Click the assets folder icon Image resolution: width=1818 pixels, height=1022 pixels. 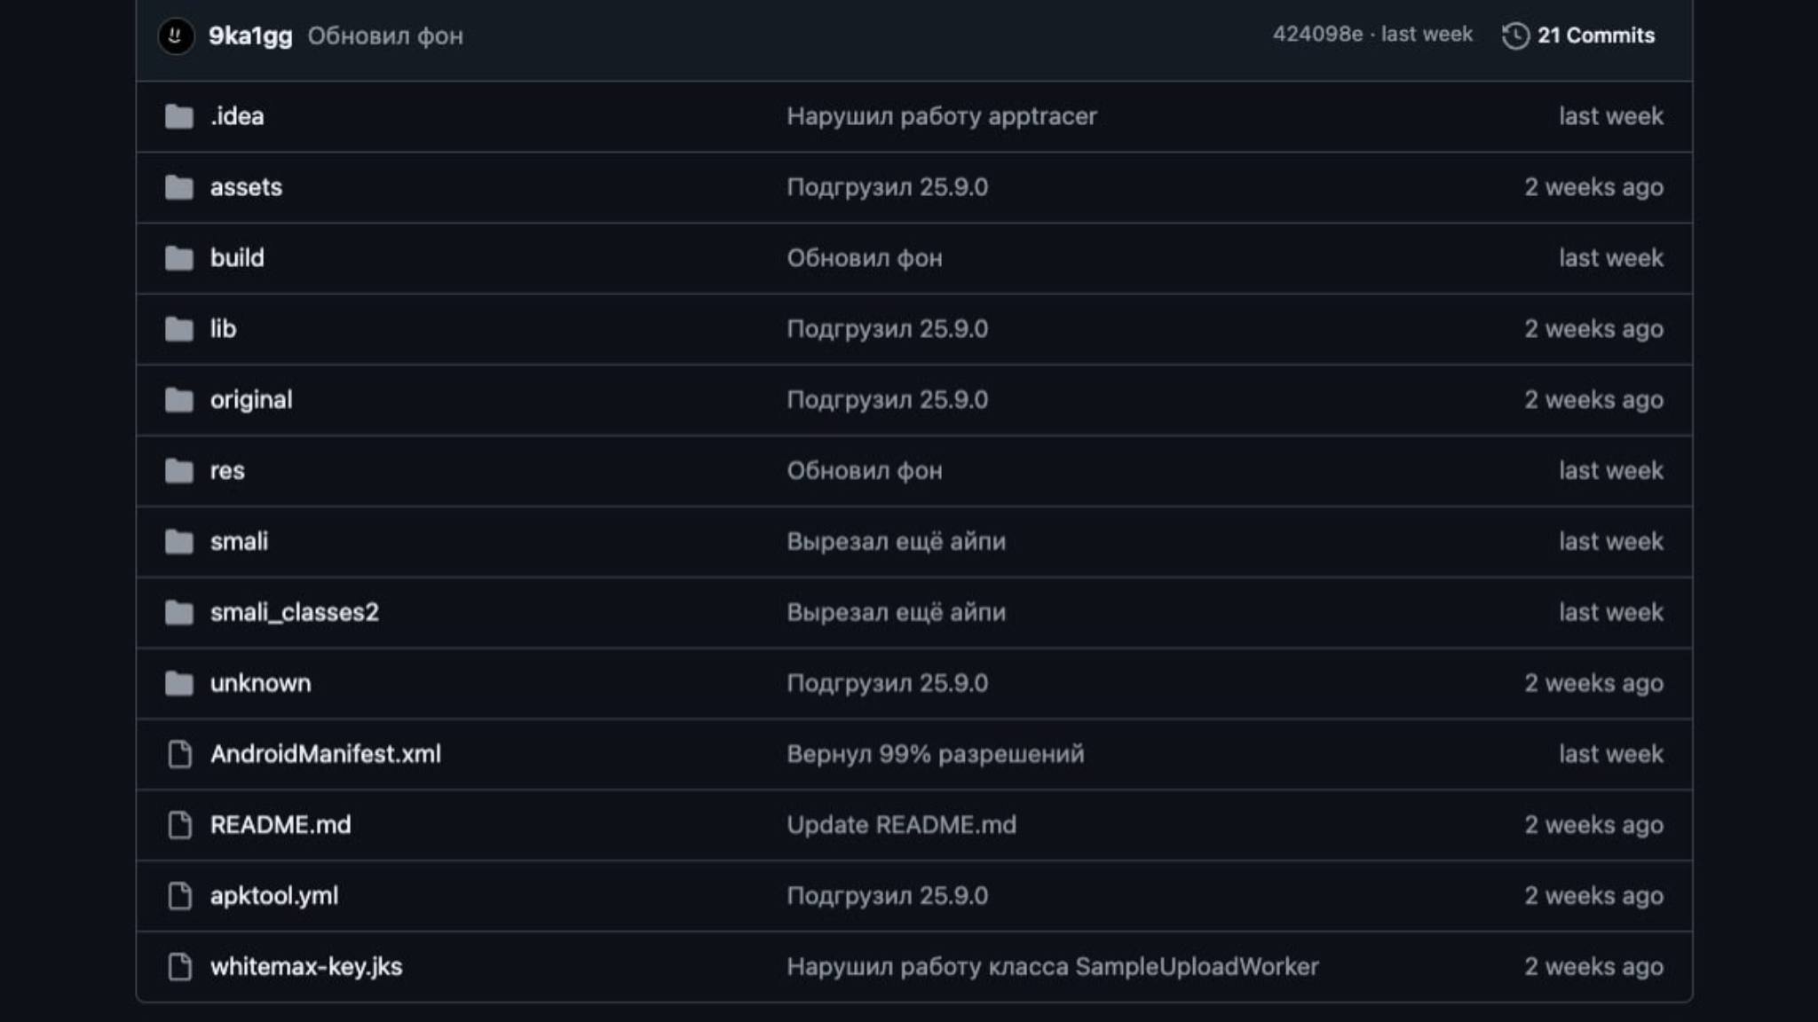click(179, 187)
